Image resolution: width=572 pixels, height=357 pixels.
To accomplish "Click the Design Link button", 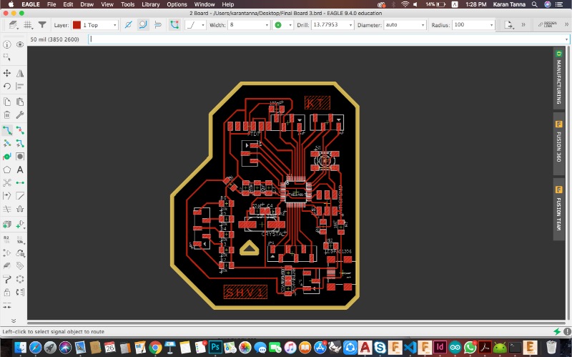I will 547,25.
